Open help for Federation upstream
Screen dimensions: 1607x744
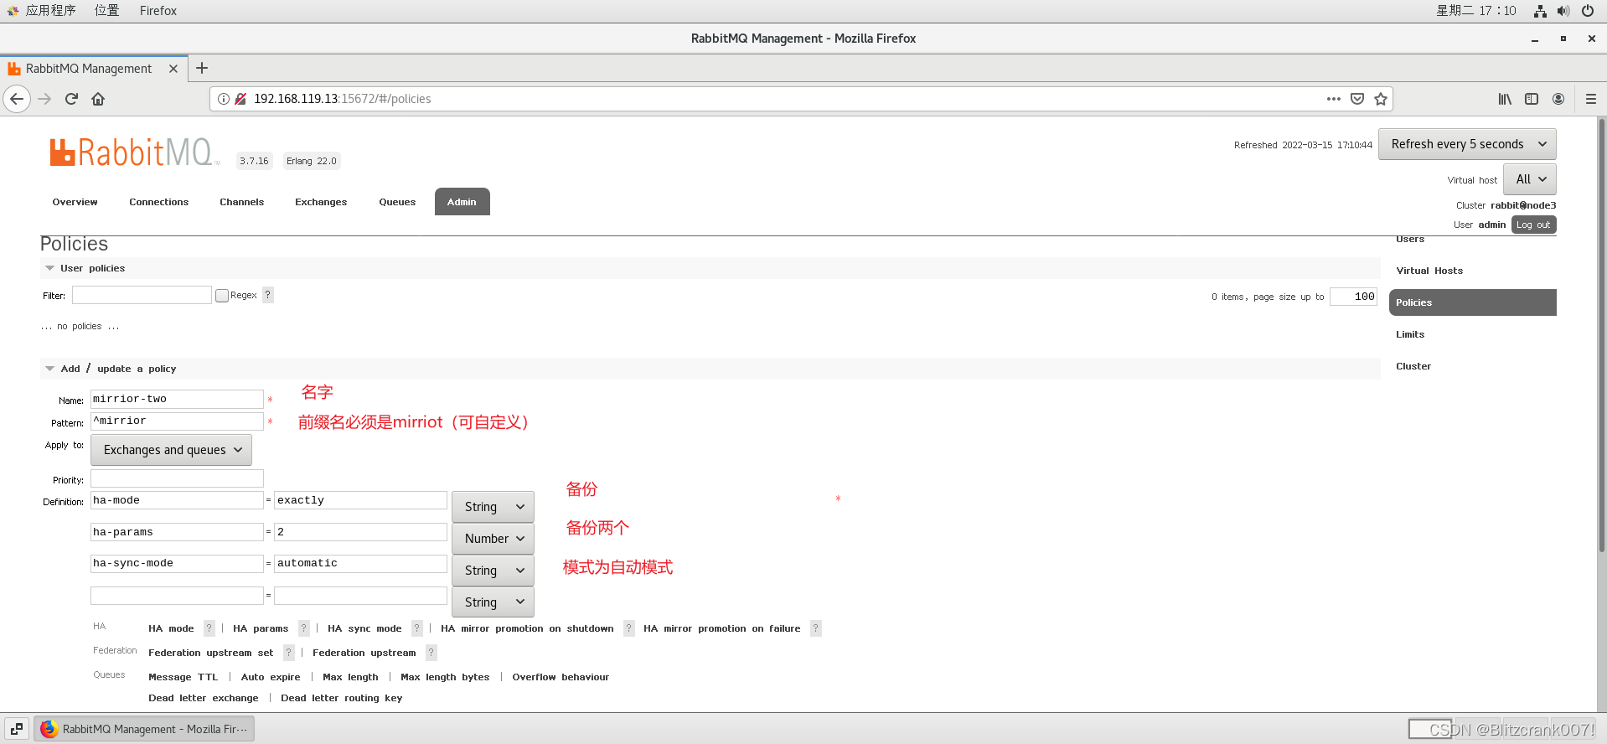click(x=431, y=653)
